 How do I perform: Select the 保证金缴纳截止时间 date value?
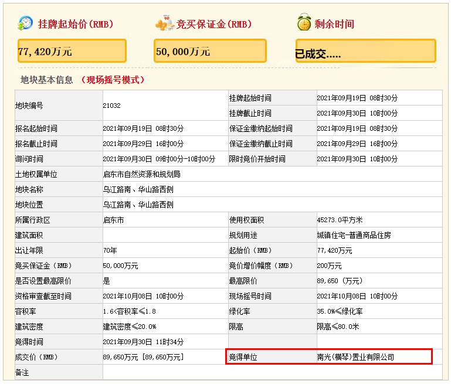tap(357, 144)
